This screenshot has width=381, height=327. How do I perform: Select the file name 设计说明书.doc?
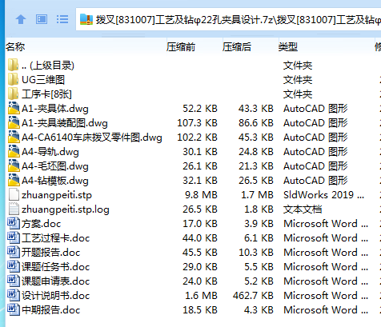(x=55, y=296)
